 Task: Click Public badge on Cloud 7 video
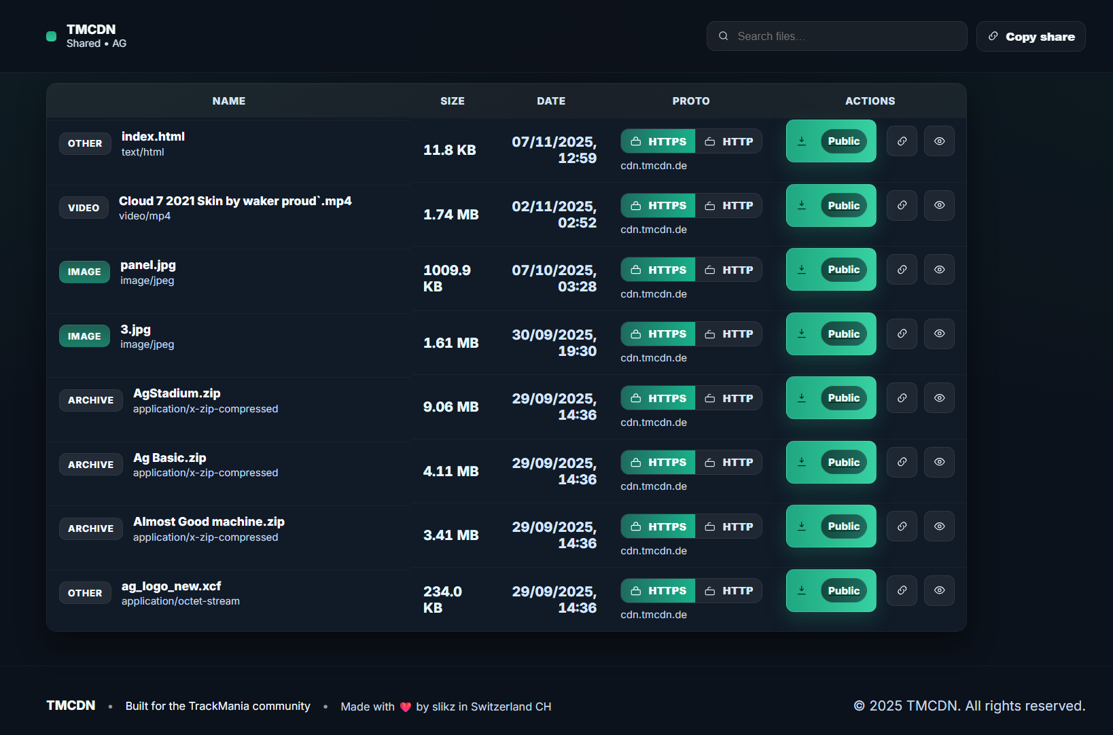pos(843,206)
